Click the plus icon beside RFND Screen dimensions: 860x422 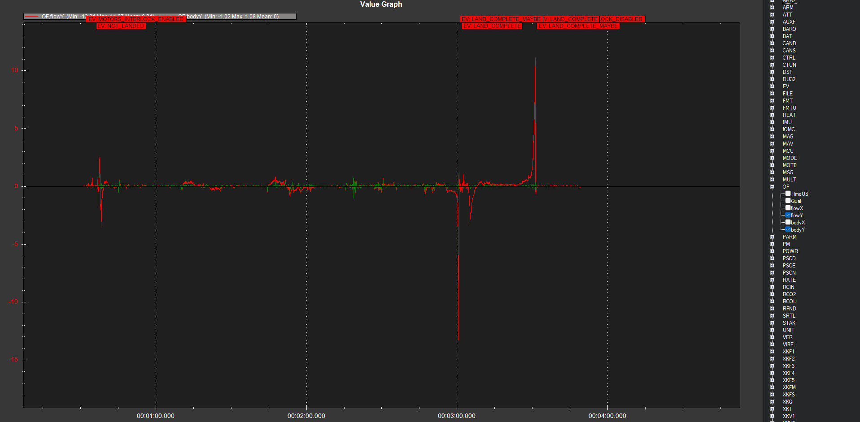772,309
